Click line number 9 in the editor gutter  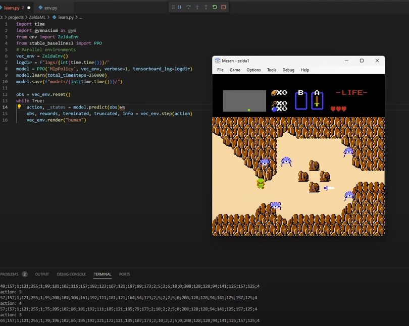tap(6, 75)
